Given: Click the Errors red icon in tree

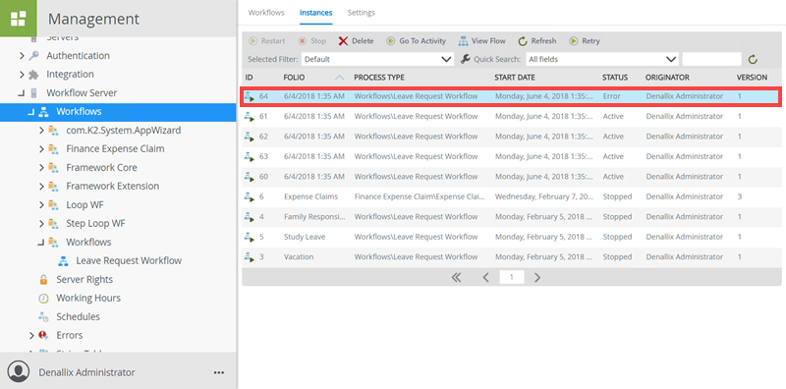Looking at the screenshot, I should (43, 335).
